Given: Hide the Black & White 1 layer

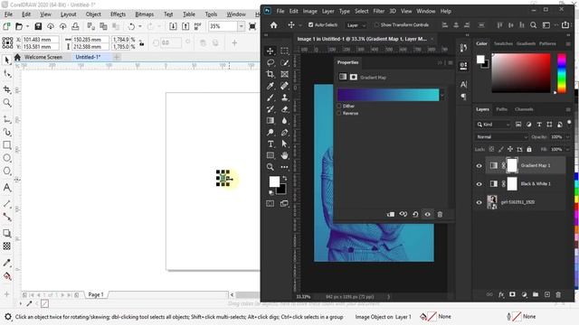Looking at the screenshot, I should pyautogui.click(x=479, y=184).
